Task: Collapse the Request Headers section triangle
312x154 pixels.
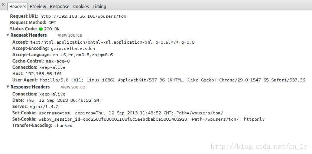Action: click(7, 35)
